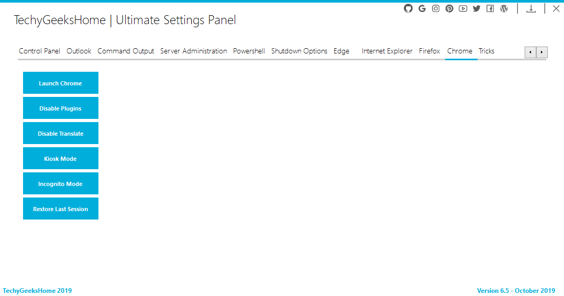This screenshot has height=296, width=564.
Task: Open the Facebook icon link
Action: click(490, 8)
